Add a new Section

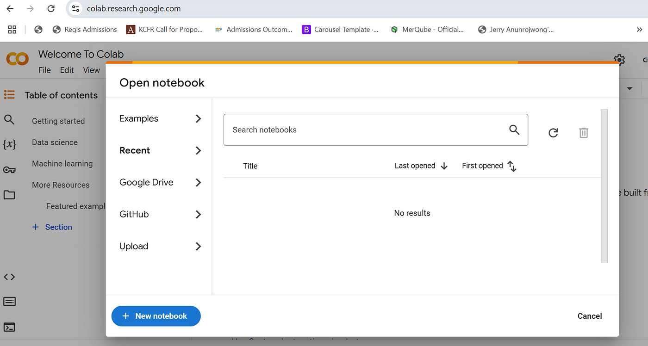point(52,227)
